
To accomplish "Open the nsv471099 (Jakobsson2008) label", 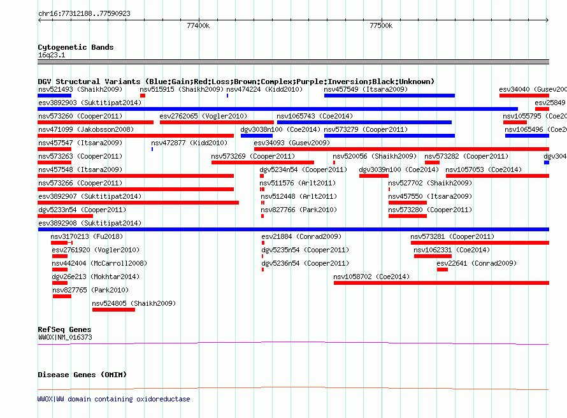I will click(x=86, y=129).
